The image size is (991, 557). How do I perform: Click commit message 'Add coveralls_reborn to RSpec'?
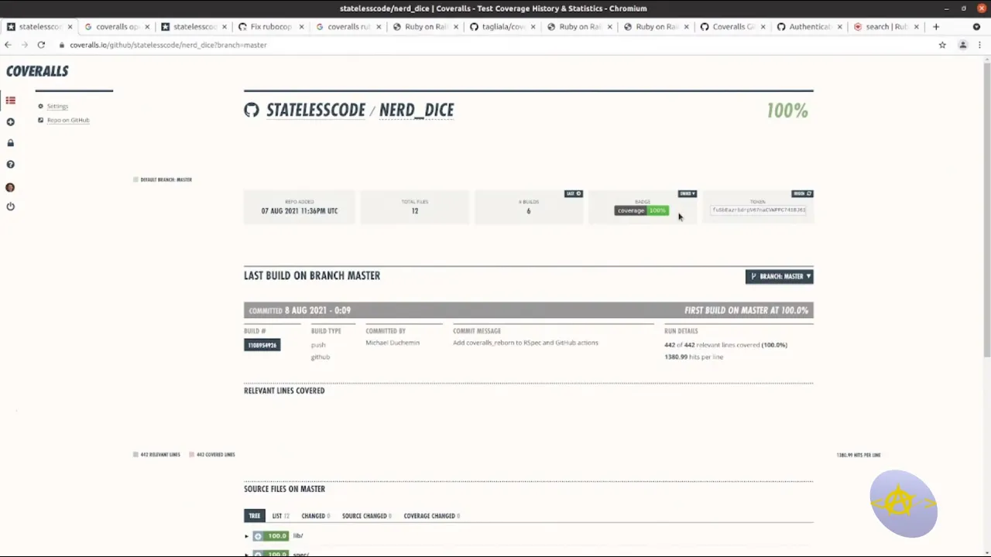[525, 343]
